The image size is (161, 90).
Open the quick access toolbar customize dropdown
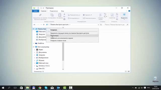(x=43, y=8)
